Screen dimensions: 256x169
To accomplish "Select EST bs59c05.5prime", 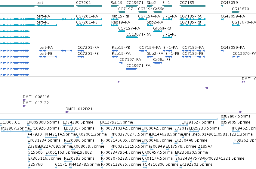I will pos(236,122).
